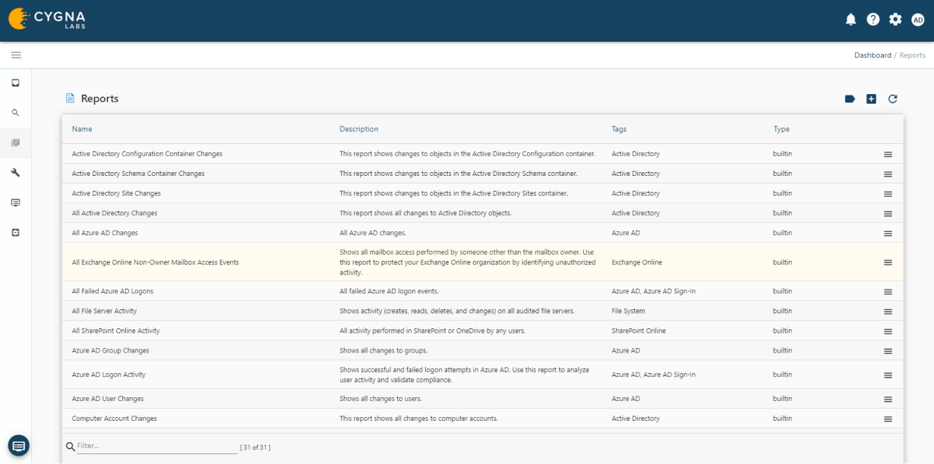Go to Dashboard via breadcrumb
The image size is (934, 464).
pyautogui.click(x=872, y=55)
